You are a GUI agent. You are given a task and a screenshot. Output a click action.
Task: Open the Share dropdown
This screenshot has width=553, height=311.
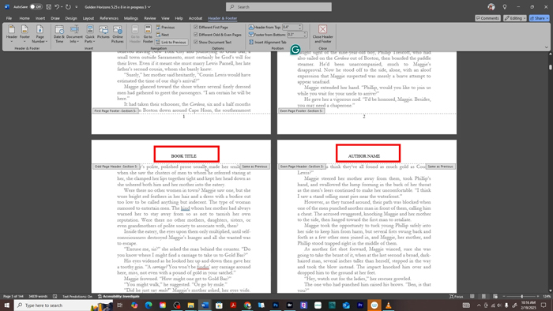(x=540, y=18)
